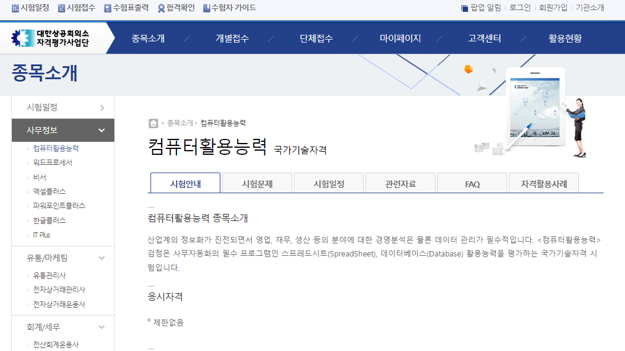Screen dimensions: 625x351
Task: Click the 수험표출력 printer icon
Action: pos(108,8)
